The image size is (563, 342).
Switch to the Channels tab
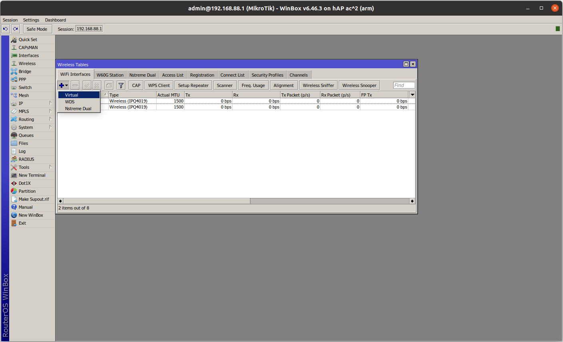298,75
